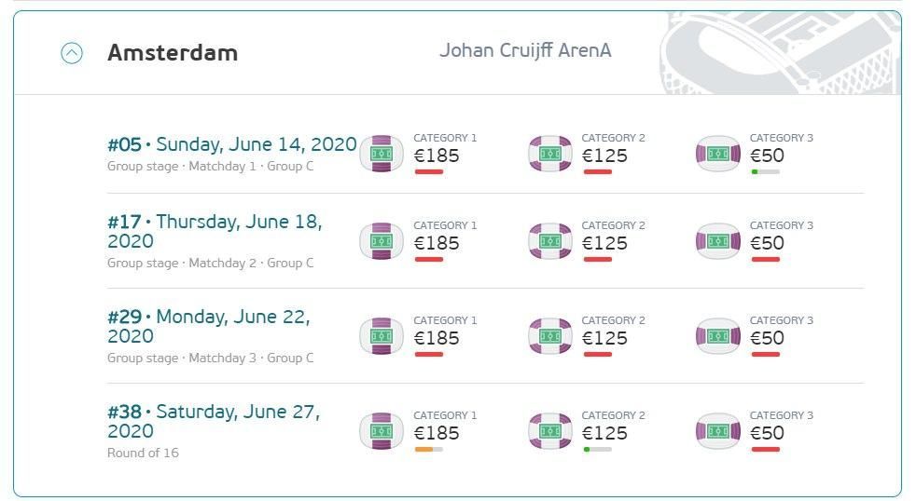The width and height of the screenshot is (916, 501).
Task: Click green availability bar under match #38 €125
Action: point(598,449)
